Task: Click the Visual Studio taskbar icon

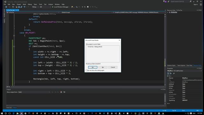Action: (x=21, y=113)
